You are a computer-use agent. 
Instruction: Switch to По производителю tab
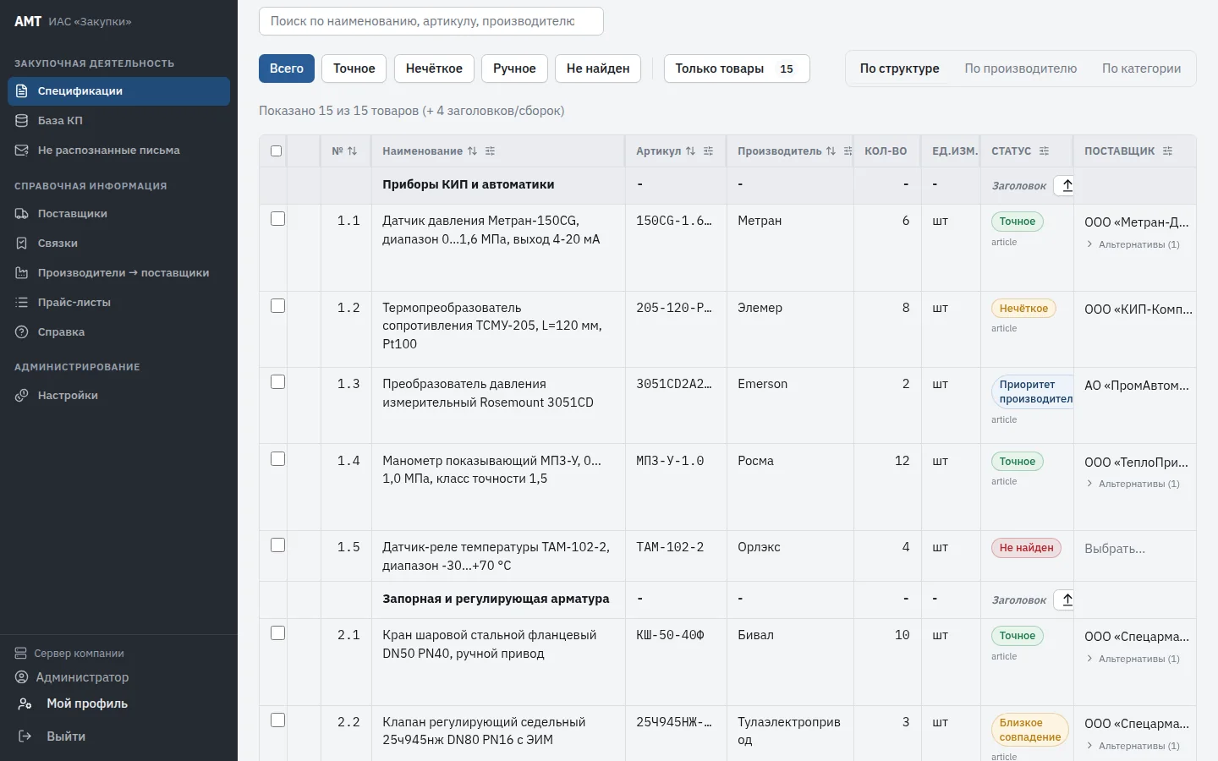1021,68
